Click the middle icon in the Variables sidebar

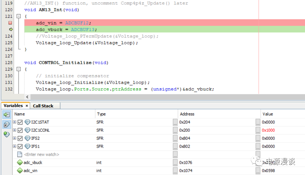(7, 125)
